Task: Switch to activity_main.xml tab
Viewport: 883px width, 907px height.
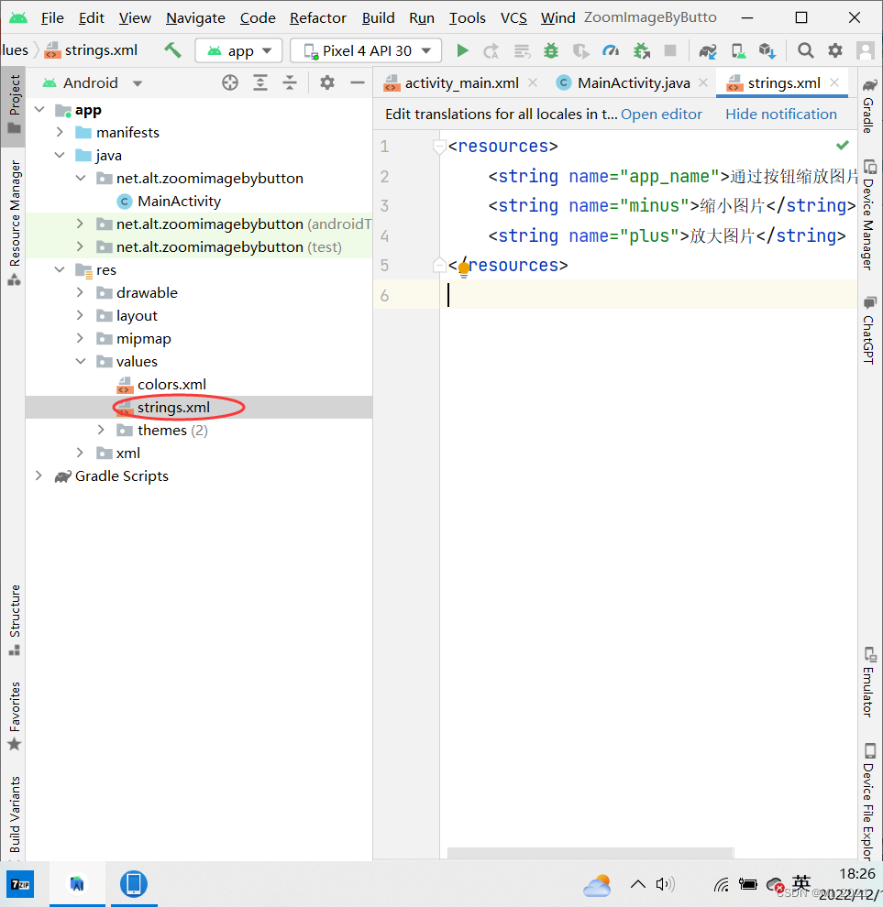Action: (461, 83)
